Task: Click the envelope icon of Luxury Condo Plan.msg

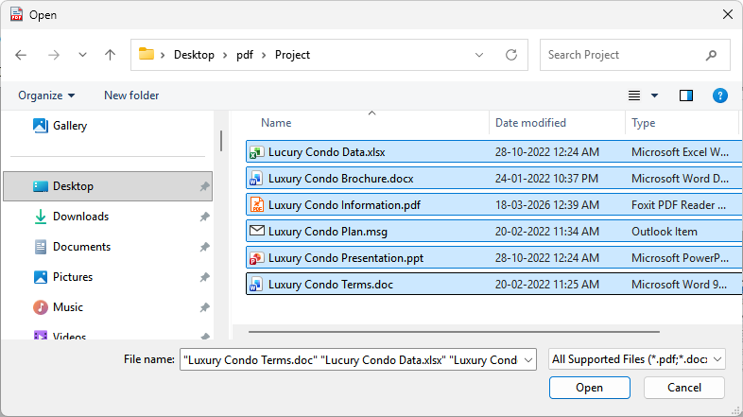Action: 256,231
